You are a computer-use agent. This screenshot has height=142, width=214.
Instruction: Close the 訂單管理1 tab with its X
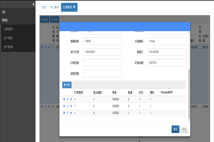tap(75, 7)
